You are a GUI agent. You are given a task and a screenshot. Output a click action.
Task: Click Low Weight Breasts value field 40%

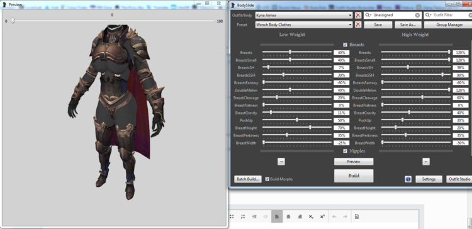(341, 53)
